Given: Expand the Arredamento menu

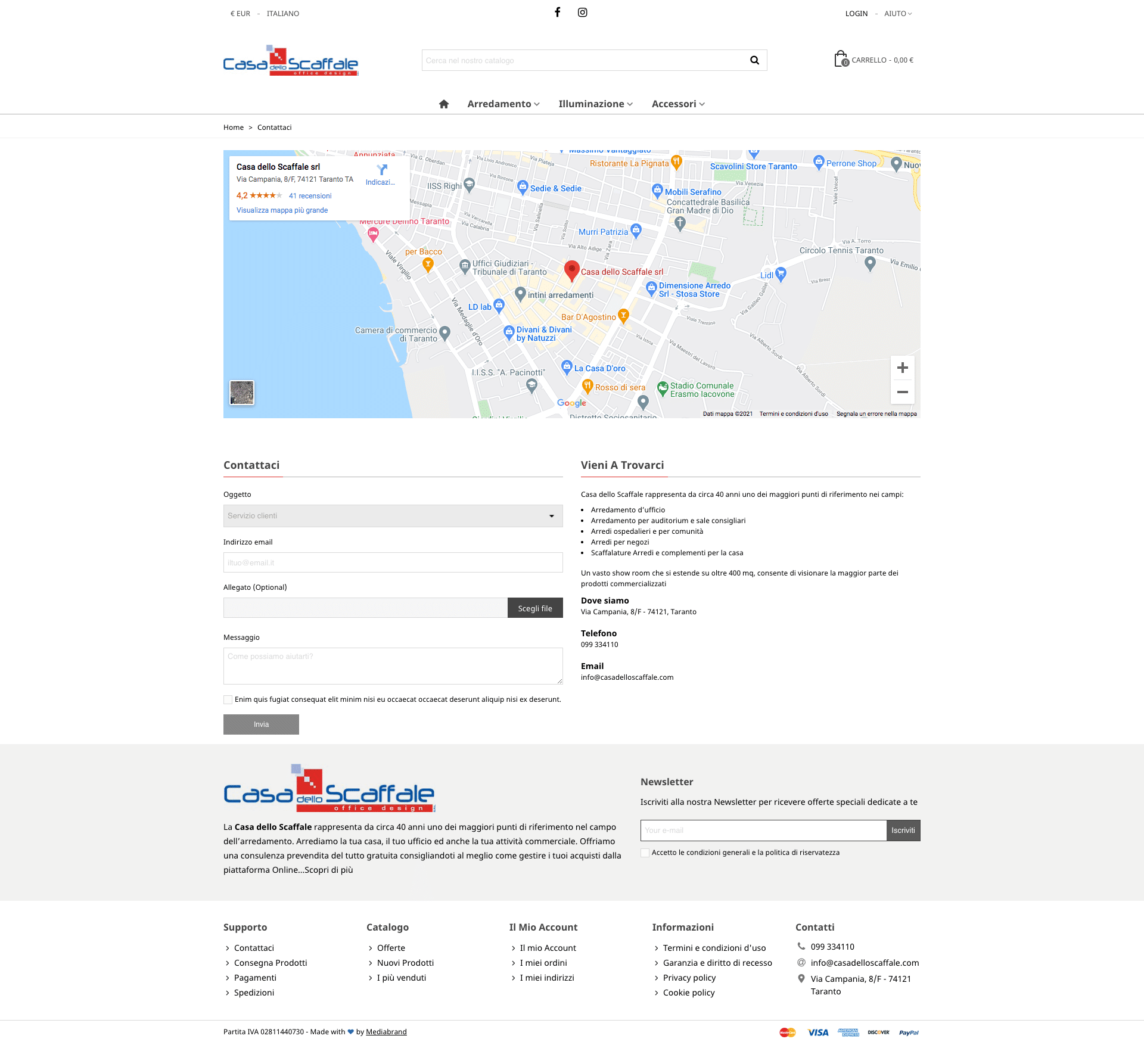Looking at the screenshot, I should [x=503, y=104].
